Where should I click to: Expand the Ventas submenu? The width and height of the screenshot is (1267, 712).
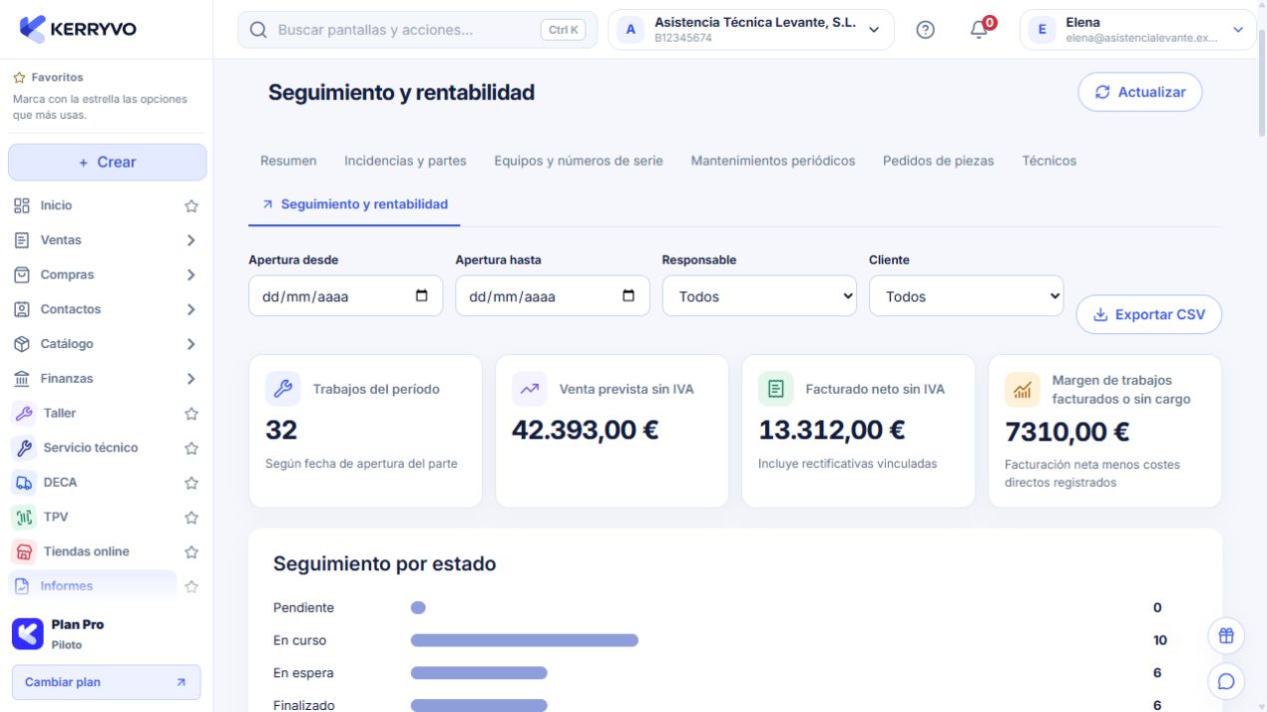coord(191,240)
